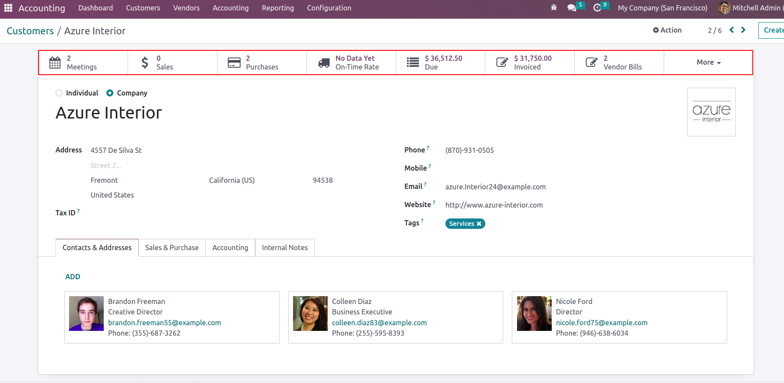This screenshot has height=383, width=784.
Task: Open Brandon Freeman contact card name
Action: (x=136, y=301)
